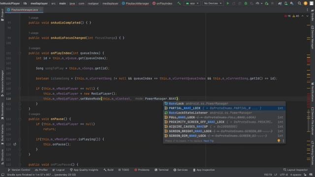
Task: Open the Version Control tool window
Action: pyautogui.click(x=19, y=170)
